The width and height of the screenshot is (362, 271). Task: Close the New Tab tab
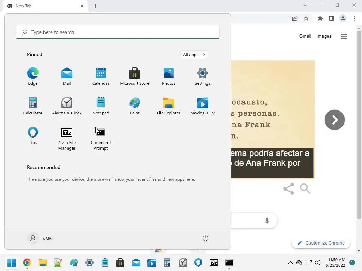[82, 6]
